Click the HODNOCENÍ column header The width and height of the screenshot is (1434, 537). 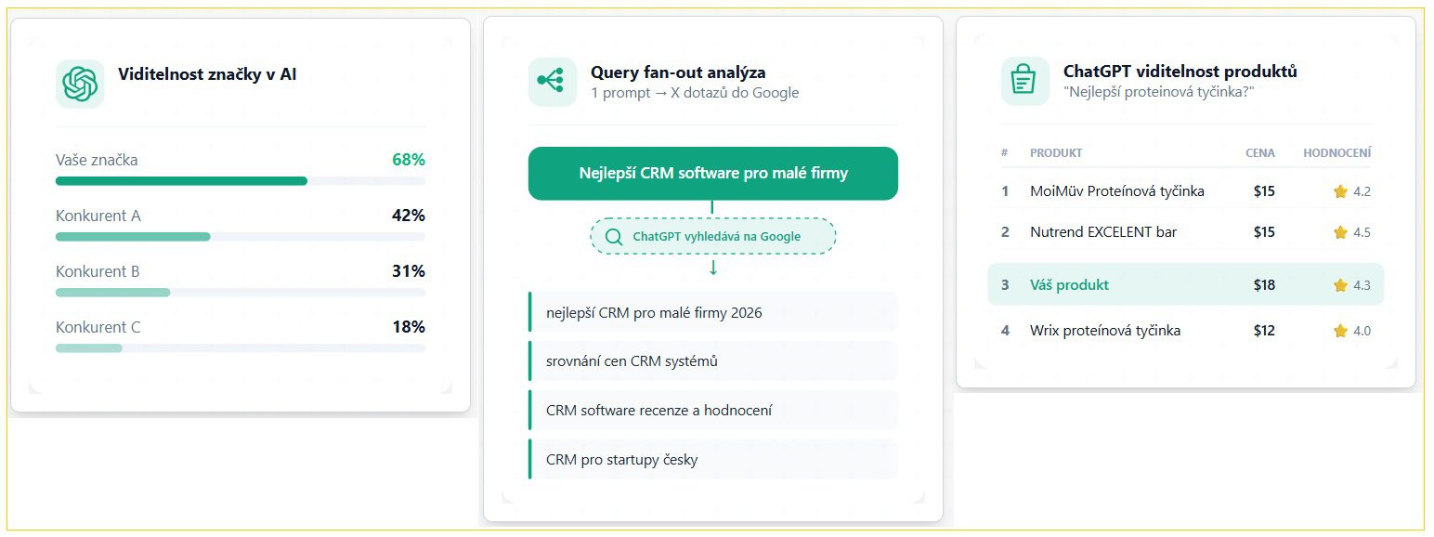(1336, 153)
